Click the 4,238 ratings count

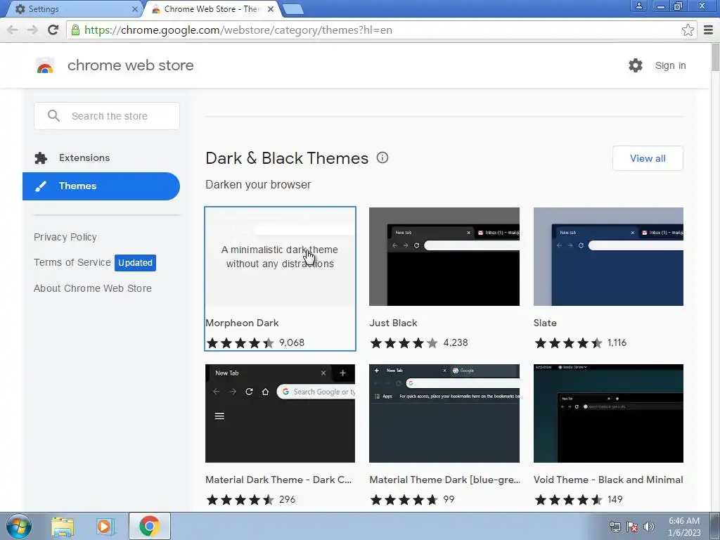click(x=456, y=342)
